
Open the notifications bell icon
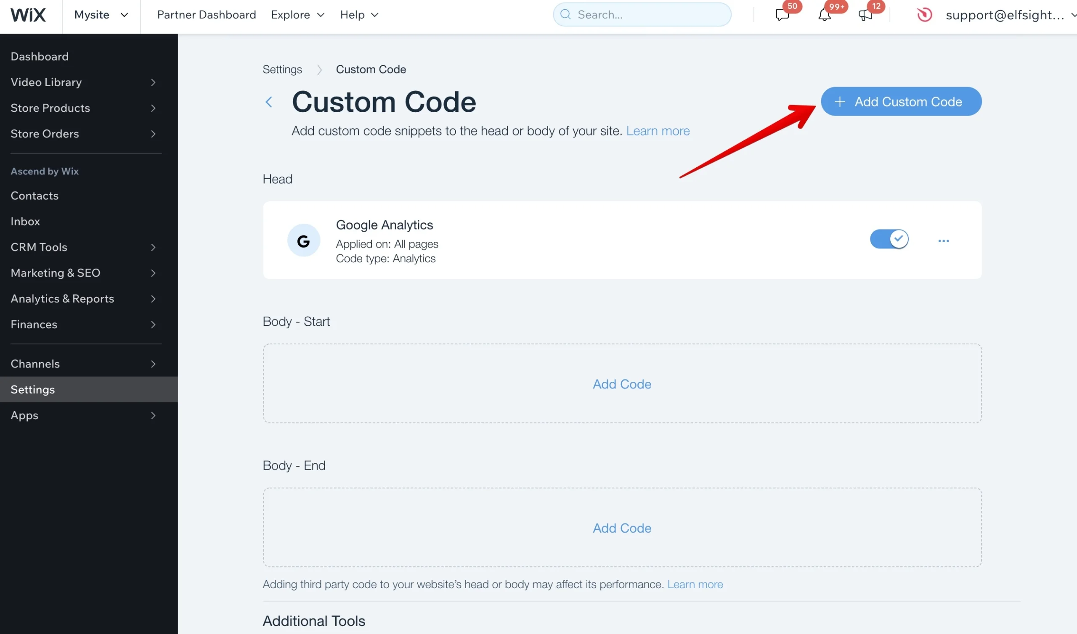click(825, 15)
